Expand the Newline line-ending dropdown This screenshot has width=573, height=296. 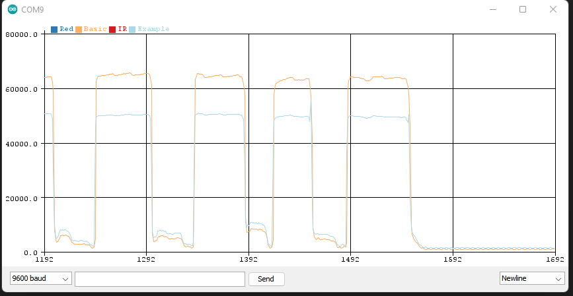[531, 279]
